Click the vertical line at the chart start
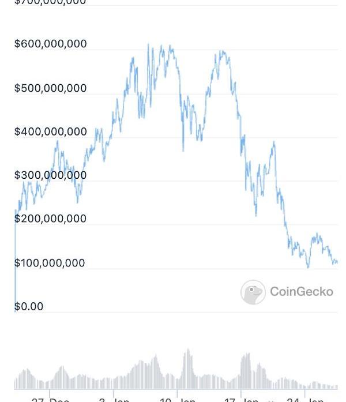 tap(16, 260)
